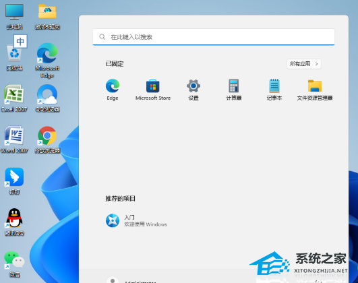Open the 计算器 calculator app

(x=234, y=89)
